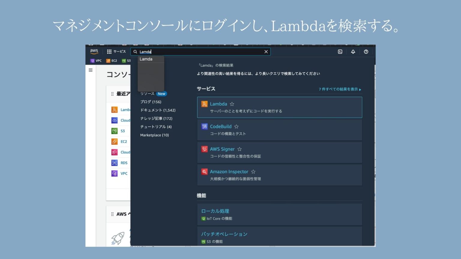Open the ローカル処理 IoT Core feature
The width and height of the screenshot is (461, 259).
(x=215, y=211)
